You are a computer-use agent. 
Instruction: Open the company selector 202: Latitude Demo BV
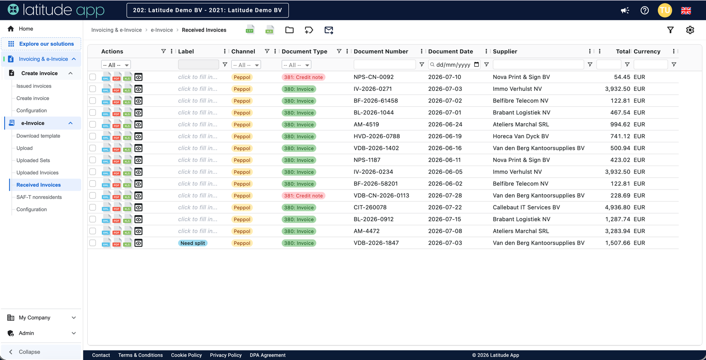coord(208,10)
